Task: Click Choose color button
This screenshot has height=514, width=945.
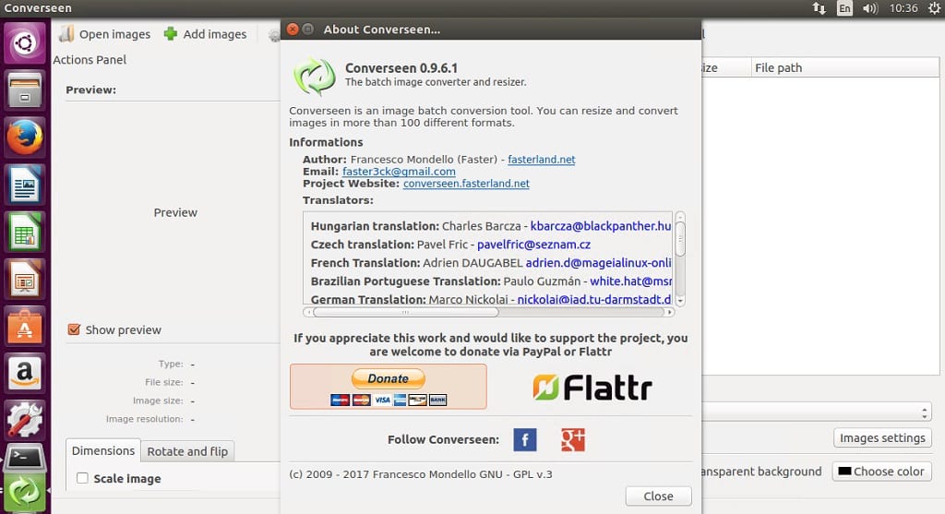Action: tap(881, 472)
